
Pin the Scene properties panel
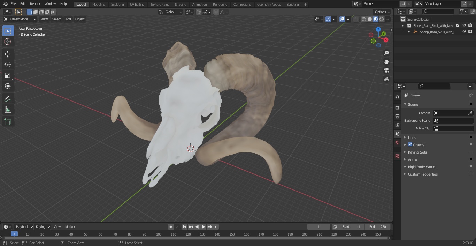coord(470,95)
